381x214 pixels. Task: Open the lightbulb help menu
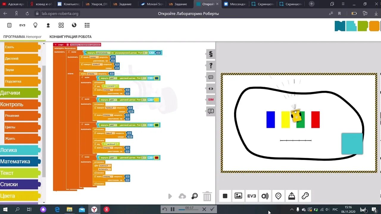(35, 25)
